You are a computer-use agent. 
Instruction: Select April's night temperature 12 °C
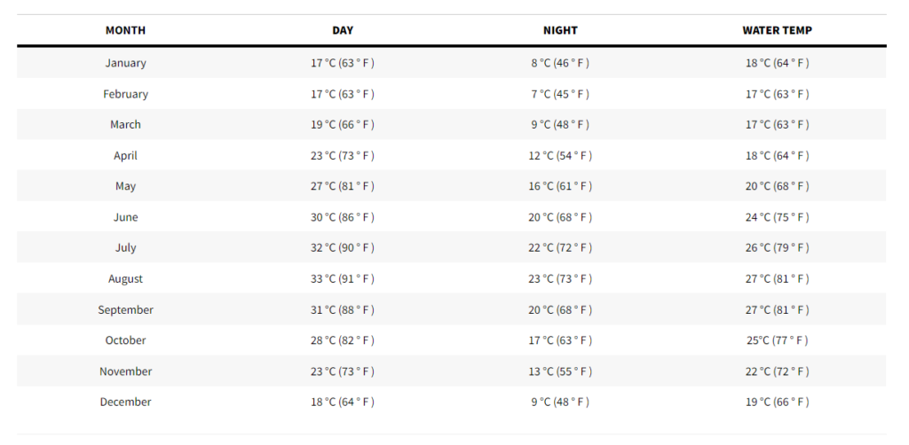pos(560,156)
